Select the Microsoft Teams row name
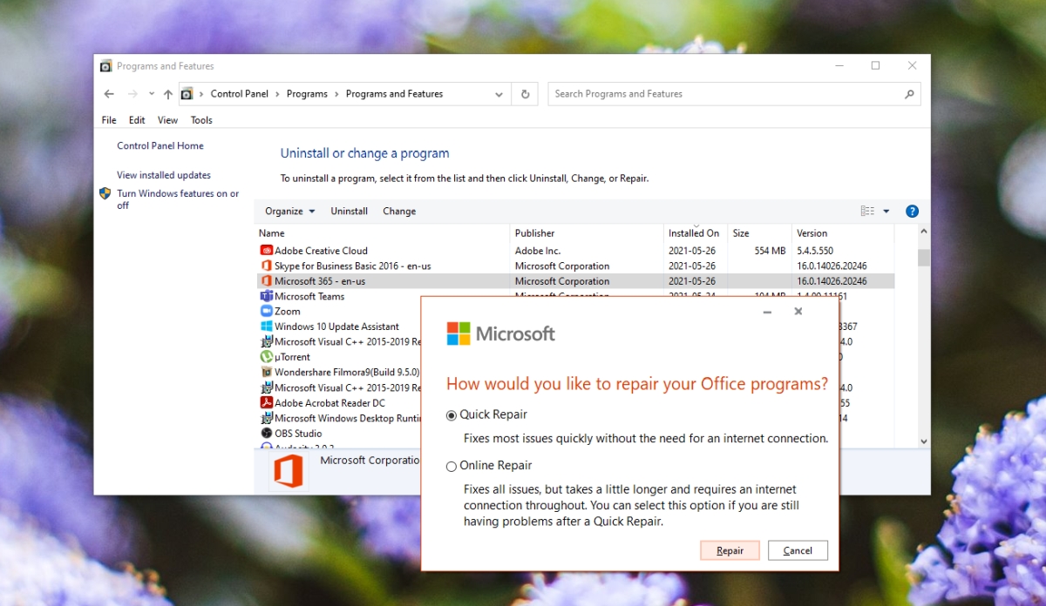 (x=309, y=296)
